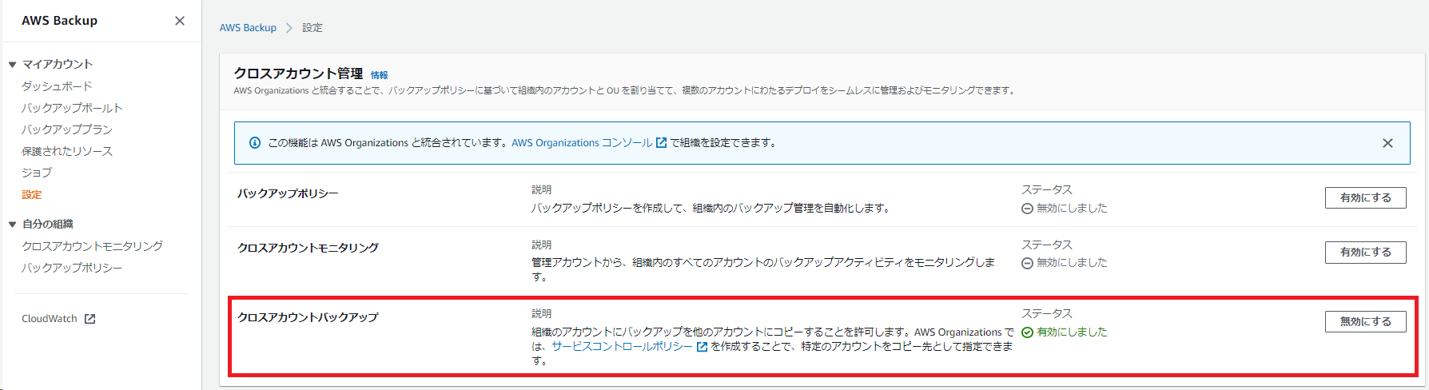Open the AWS Organizations コンソール link

click(x=582, y=143)
